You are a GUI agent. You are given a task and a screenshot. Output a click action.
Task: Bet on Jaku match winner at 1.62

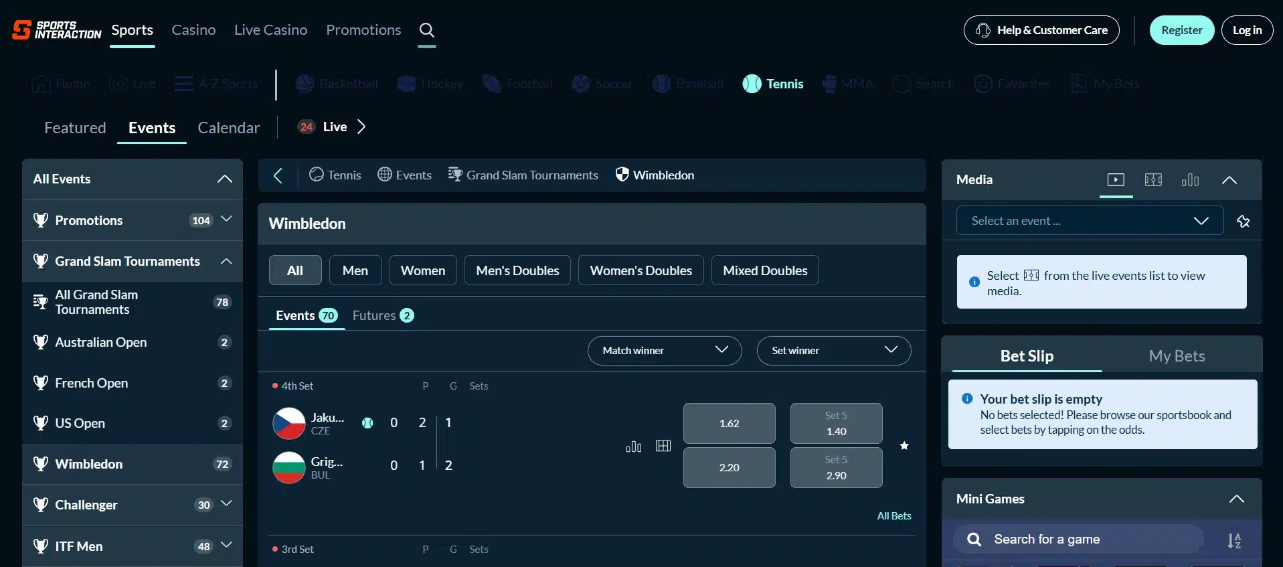click(x=729, y=423)
